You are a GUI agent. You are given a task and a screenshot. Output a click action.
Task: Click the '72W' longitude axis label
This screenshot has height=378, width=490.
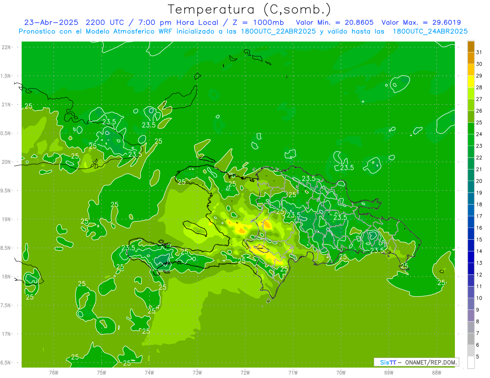pos(245,372)
